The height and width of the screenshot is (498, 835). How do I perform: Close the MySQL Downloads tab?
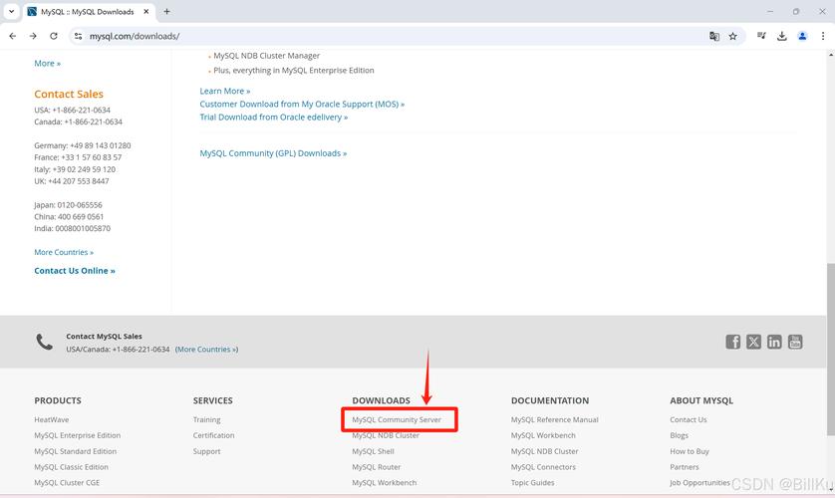[x=146, y=11]
